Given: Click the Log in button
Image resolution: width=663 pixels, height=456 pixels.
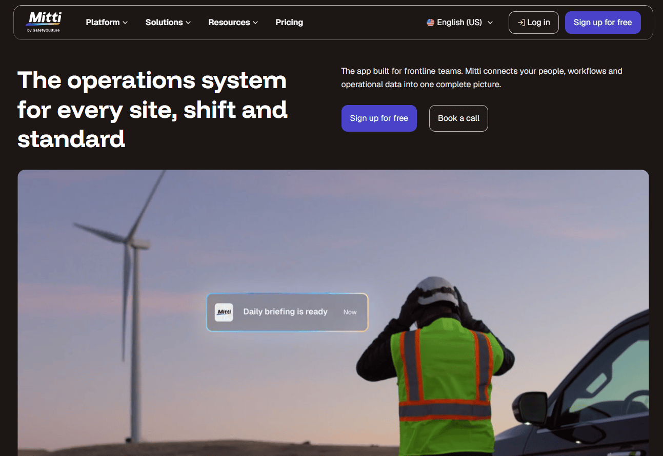Looking at the screenshot, I should (x=534, y=23).
